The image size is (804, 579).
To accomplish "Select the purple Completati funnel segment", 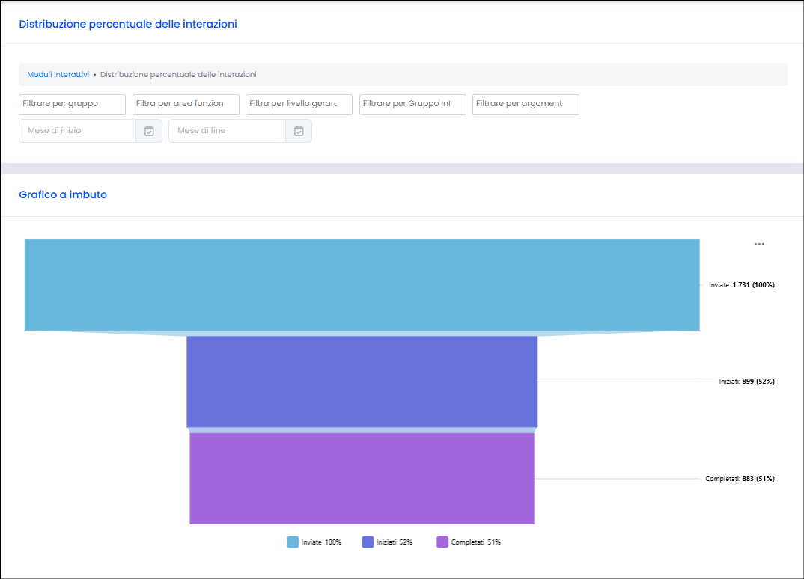I will [x=362, y=479].
